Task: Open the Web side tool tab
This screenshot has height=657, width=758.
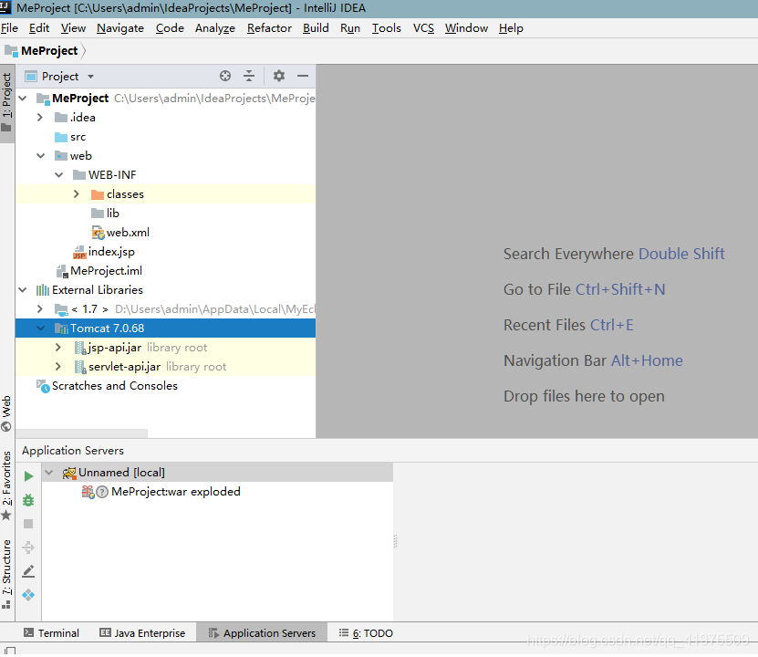Action: pyautogui.click(x=6, y=414)
